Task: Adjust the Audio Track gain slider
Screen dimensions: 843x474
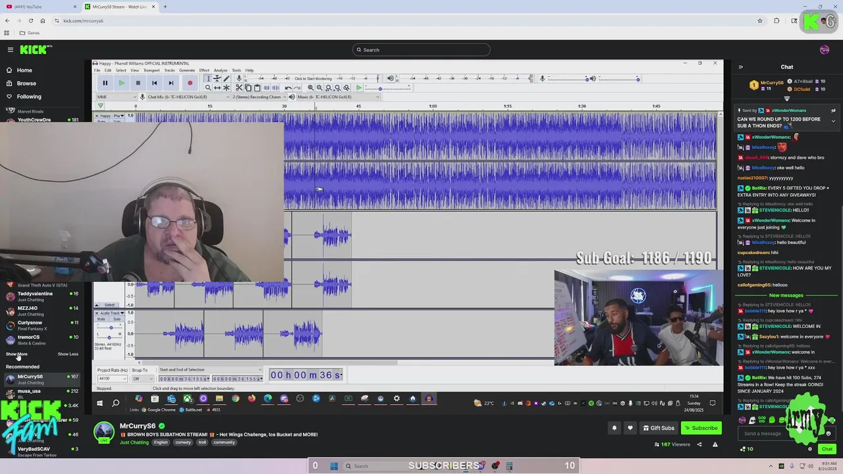Action: click(111, 327)
